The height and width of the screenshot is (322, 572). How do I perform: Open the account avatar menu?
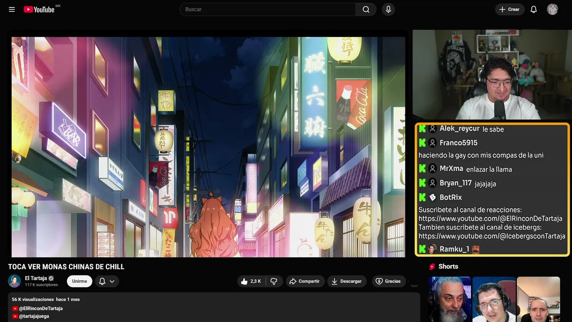[x=552, y=9]
